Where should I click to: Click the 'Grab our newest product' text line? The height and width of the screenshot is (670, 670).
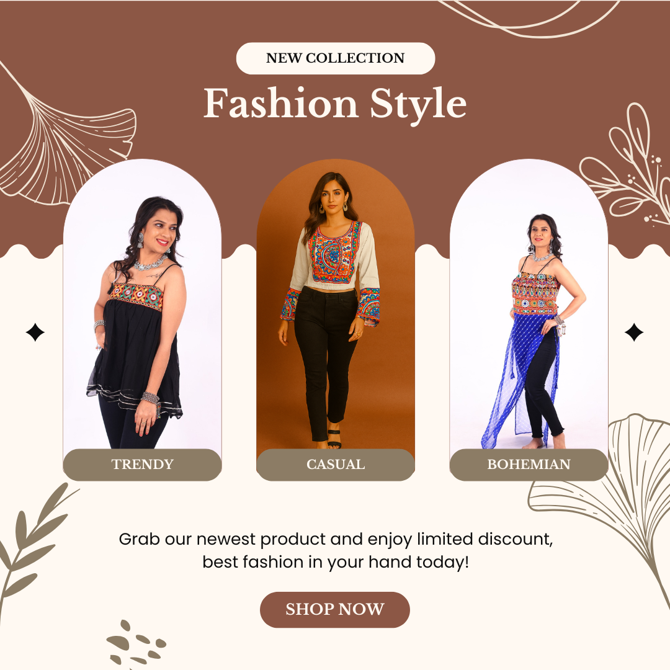tap(336, 539)
